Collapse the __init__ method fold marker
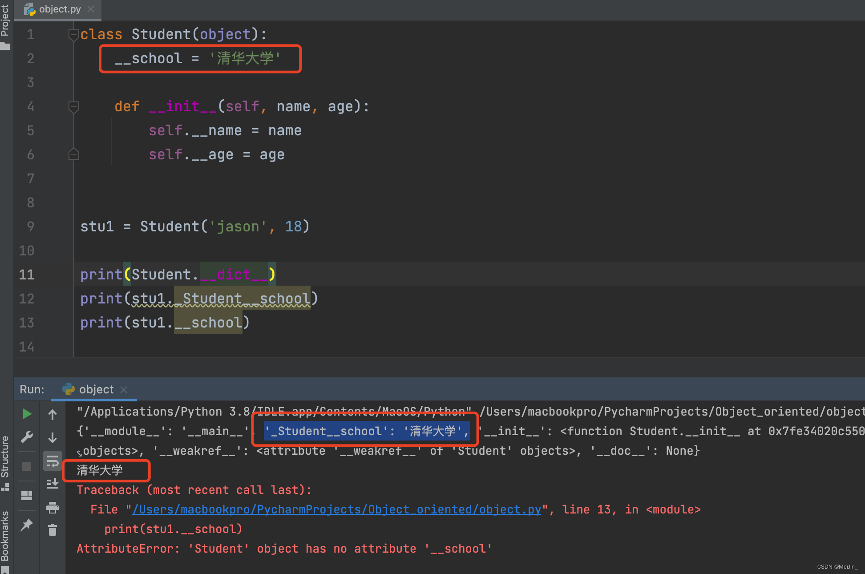The height and width of the screenshot is (574, 865). (74, 107)
